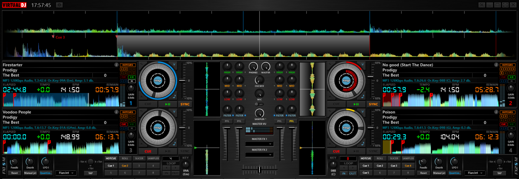Toggle play/pause on deck 1
Image resolution: width=519 pixels, height=179 pixels.
coord(168,104)
